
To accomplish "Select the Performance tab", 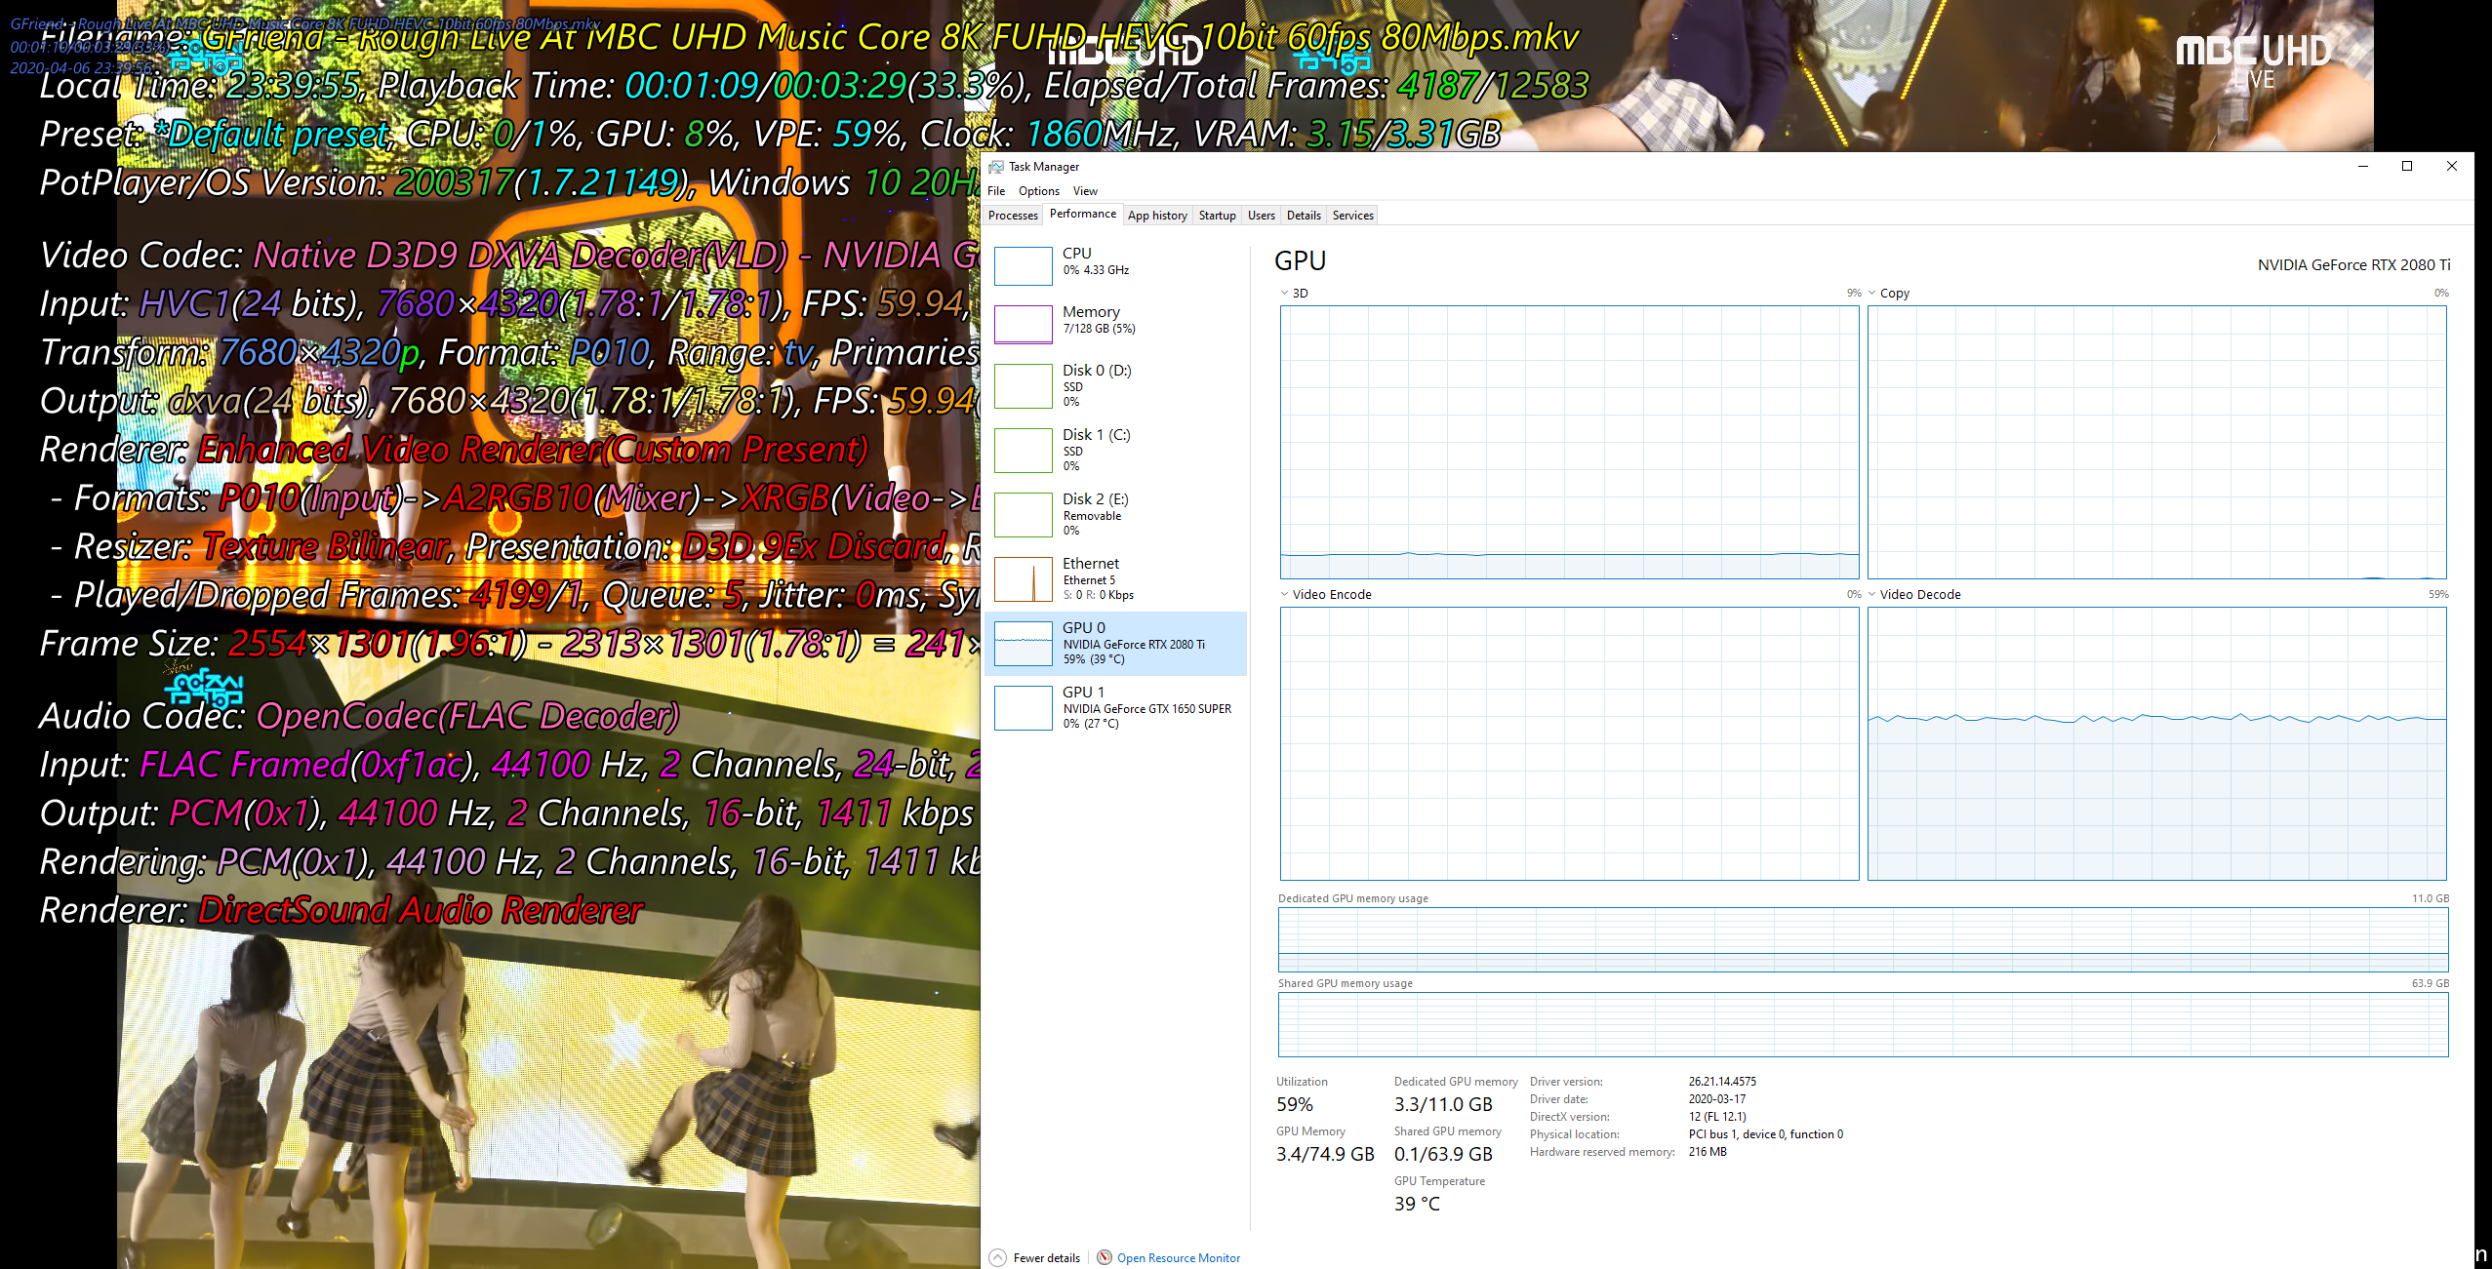I will tap(1082, 214).
